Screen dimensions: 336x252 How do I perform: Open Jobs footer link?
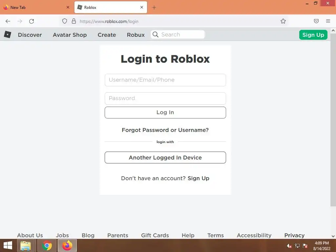pyautogui.click(x=62, y=235)
